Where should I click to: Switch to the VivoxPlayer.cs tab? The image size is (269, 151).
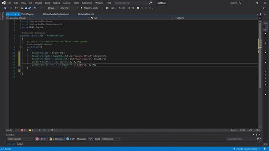pos(28,14)
